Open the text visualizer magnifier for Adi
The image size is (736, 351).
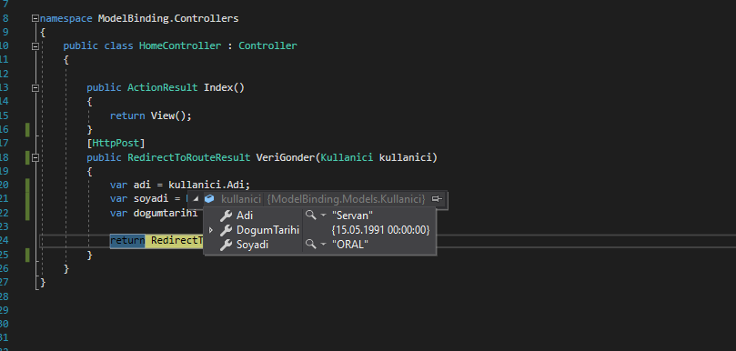pyautogui.click(x=310, y=215)
